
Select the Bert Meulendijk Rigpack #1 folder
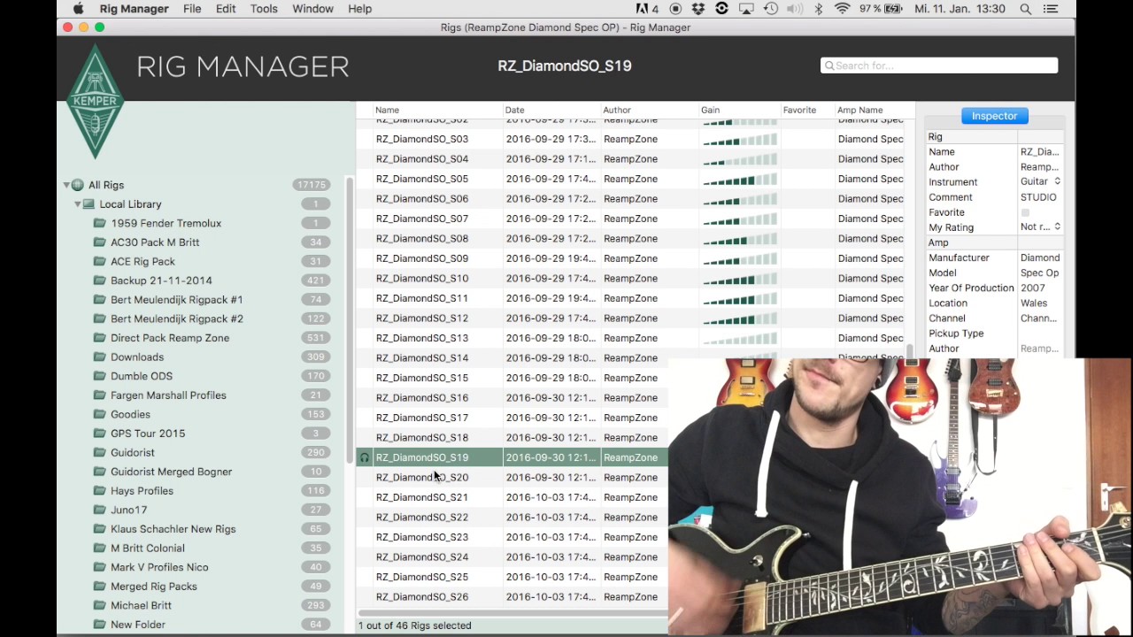(x=177, y=300)
